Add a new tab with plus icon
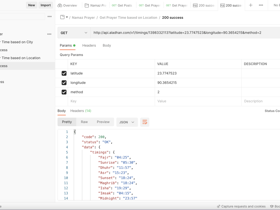 click(x=251, y=5)
